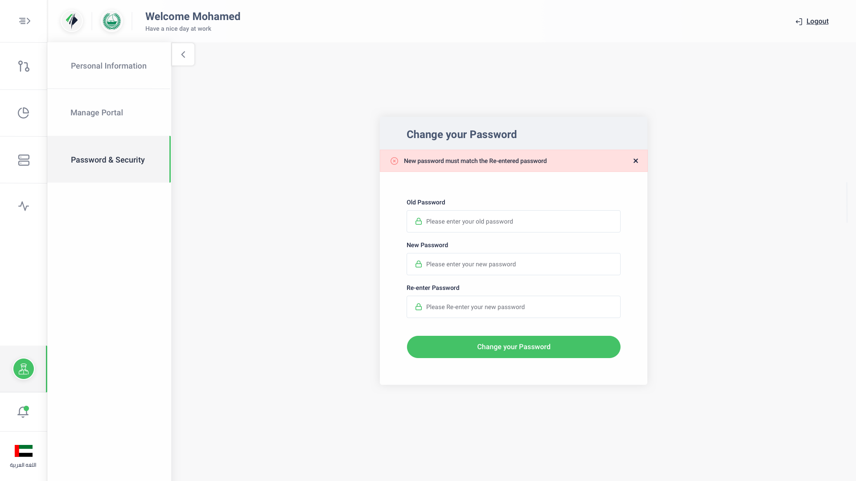Collapse the settings panel with chevron
The height and width of the screenshot is (481, 856).
[x=183, y=54]
